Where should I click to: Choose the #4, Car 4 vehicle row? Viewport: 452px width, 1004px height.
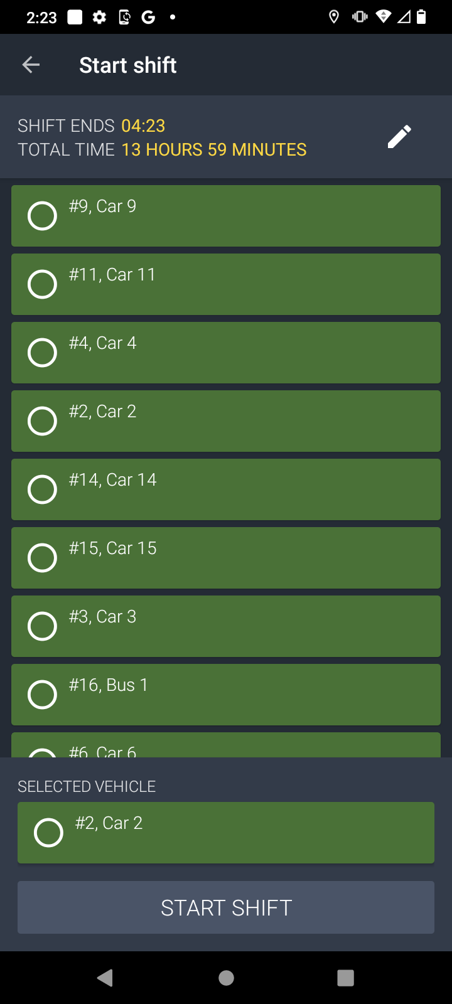pyautogui.click(x=226, y=353)
